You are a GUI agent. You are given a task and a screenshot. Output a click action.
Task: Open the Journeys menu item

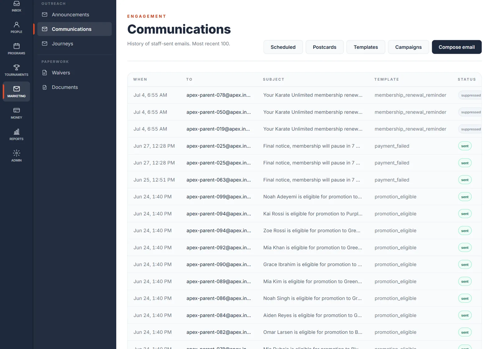point(74,44)
